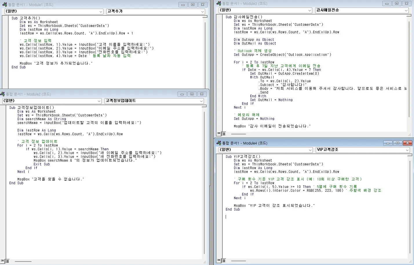Screen dimensions: 414x265
Task: Maximize the Module2 code window
Action: 192,94
